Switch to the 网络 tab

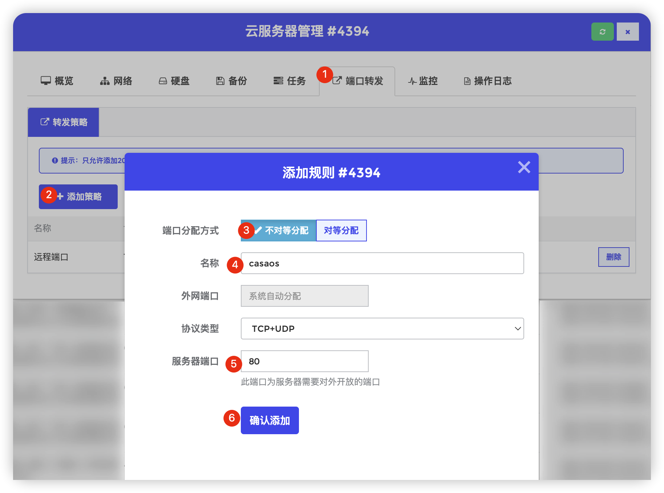(x=116, y=81)
